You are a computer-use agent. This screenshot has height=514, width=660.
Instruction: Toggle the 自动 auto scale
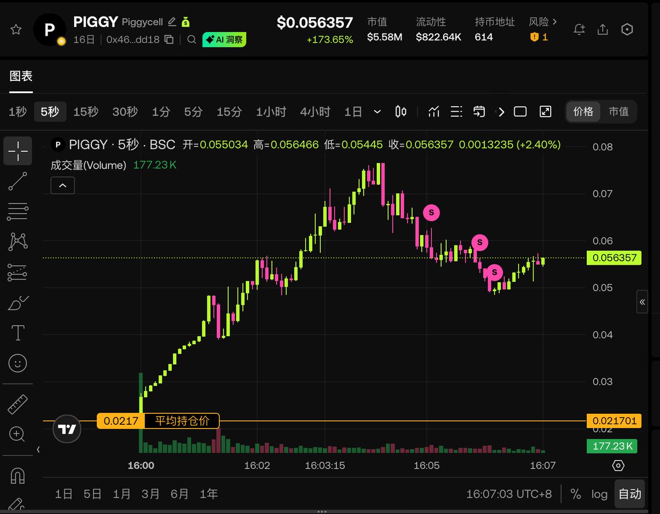pos(630,494)
